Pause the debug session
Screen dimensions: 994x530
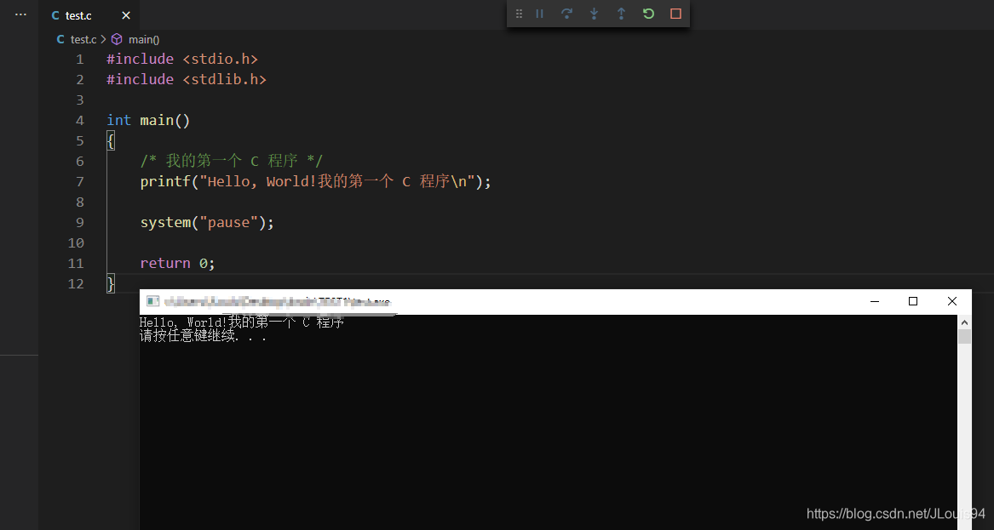539,14
